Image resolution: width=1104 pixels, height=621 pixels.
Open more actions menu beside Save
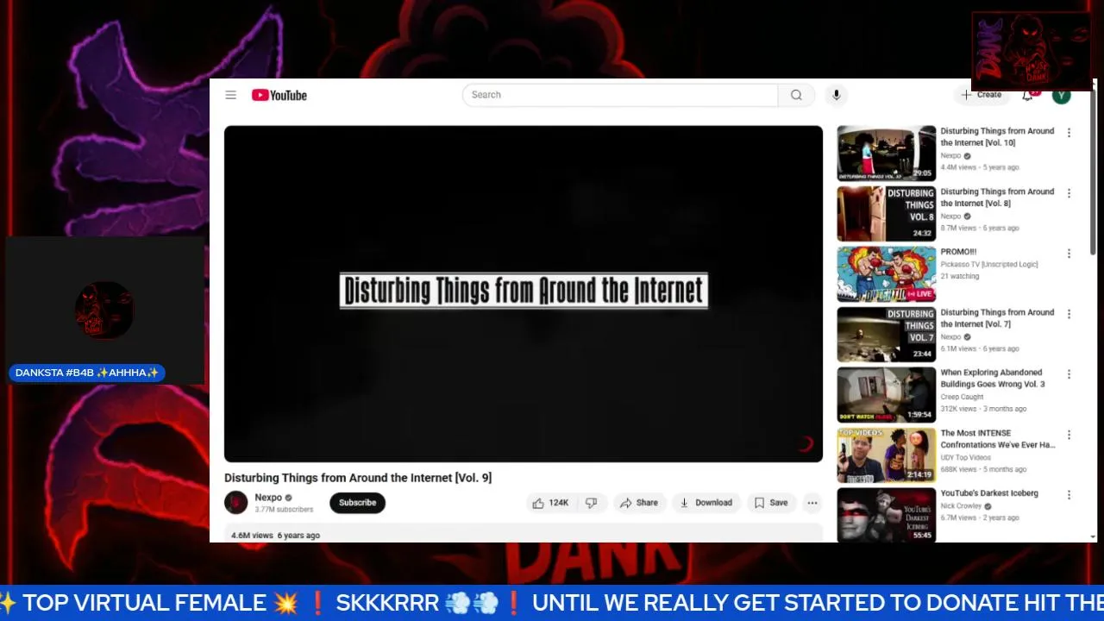click(812, 503)
